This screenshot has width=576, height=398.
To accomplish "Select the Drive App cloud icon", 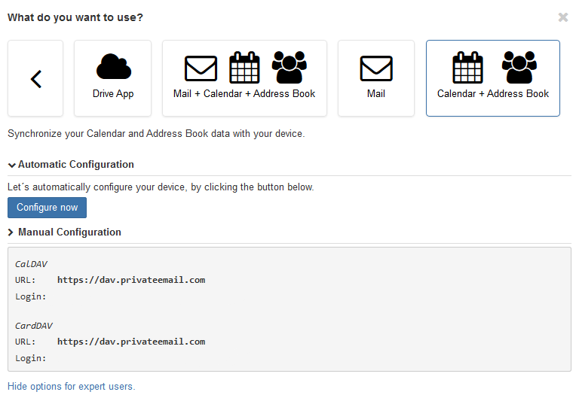I will 114,67.
